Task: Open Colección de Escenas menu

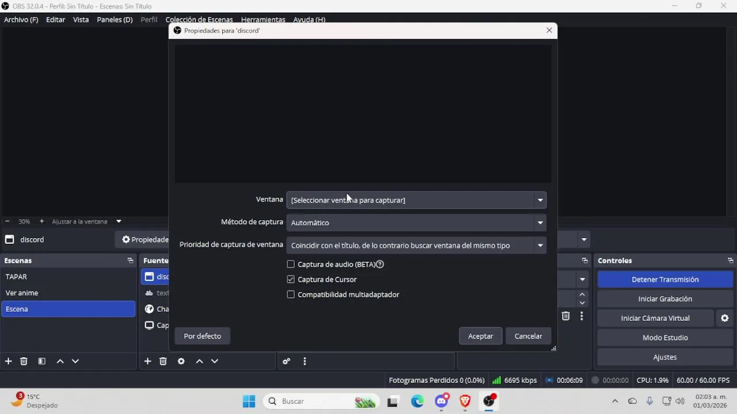Action: 199,20
